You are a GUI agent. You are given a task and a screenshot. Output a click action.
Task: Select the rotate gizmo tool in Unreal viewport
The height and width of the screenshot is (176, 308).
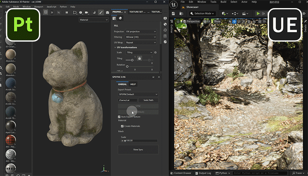click(x=239, y=22)
